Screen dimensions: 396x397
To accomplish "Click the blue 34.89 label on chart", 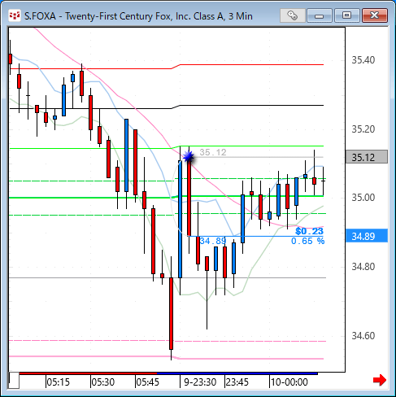I will point(213,241).
